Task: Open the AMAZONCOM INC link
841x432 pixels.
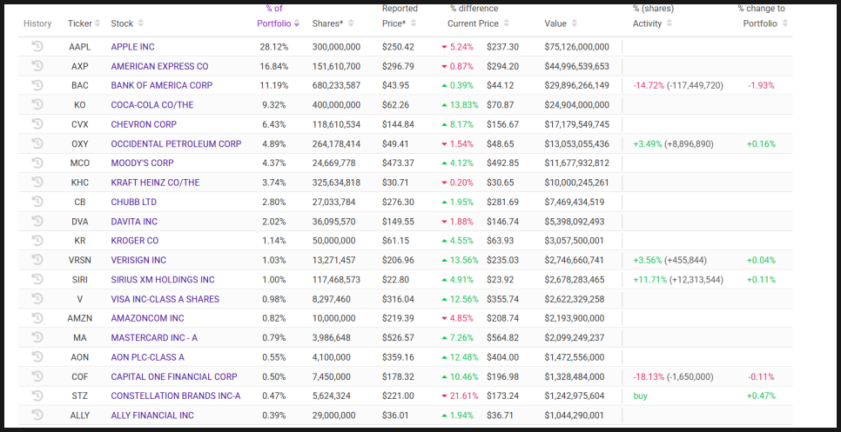Action: (x=147, y=318)
